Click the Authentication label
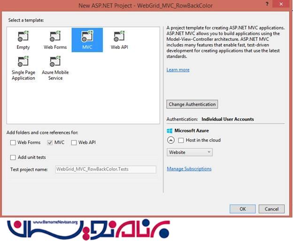293x241 pixels. point(182,119)
